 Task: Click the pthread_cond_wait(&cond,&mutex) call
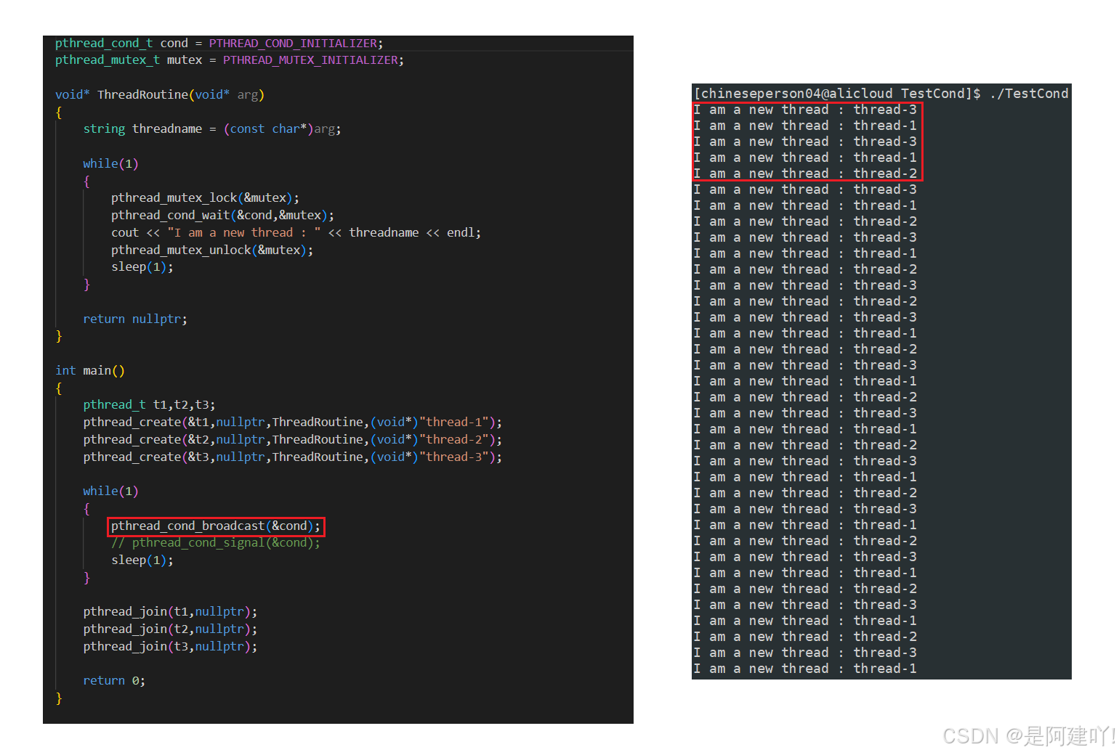coord(222,216)
